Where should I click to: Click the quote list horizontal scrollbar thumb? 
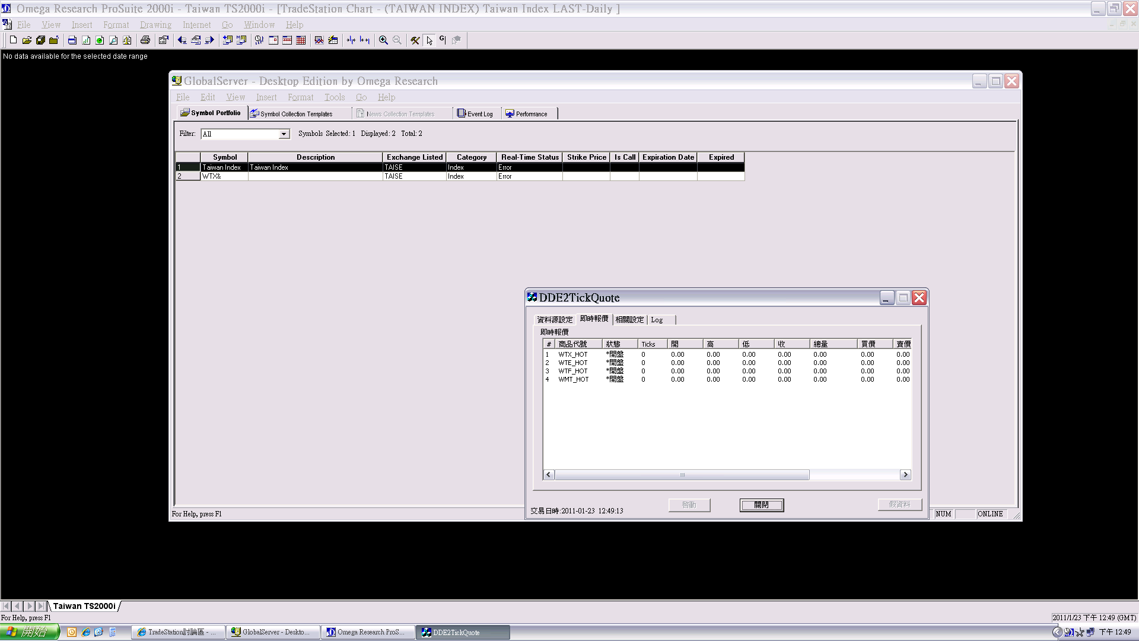click(x=682, y=475)
